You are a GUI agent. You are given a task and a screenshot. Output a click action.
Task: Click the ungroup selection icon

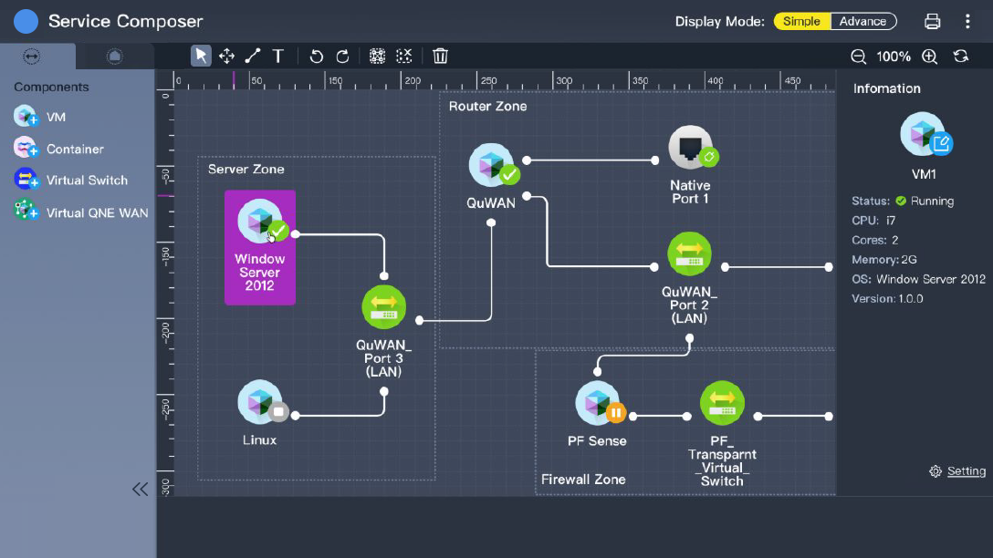click(404, 57)
